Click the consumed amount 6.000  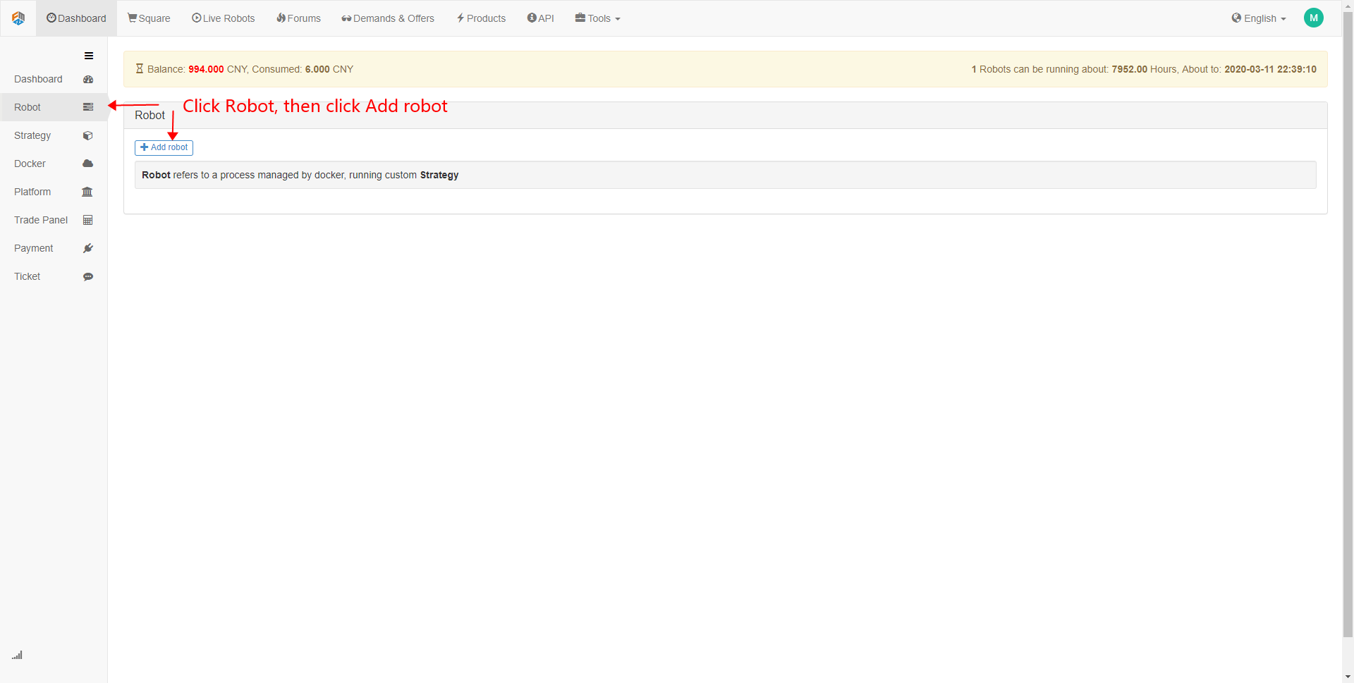click(x=317, y=69)
